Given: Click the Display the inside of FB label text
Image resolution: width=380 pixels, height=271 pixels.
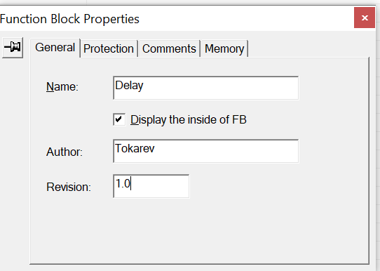Looking at the screenshot, I should click(189, 119).
